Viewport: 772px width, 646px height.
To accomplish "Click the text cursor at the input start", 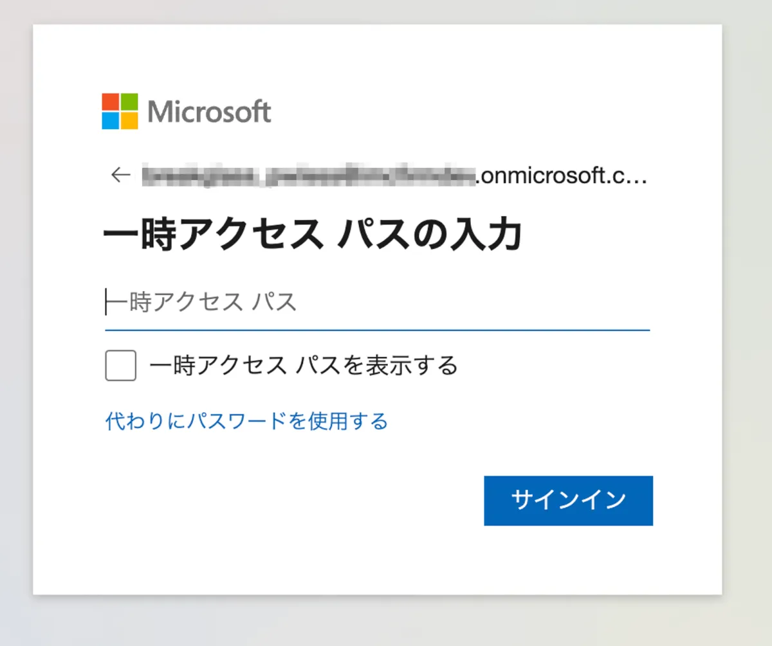I will (x=107, y=302).
